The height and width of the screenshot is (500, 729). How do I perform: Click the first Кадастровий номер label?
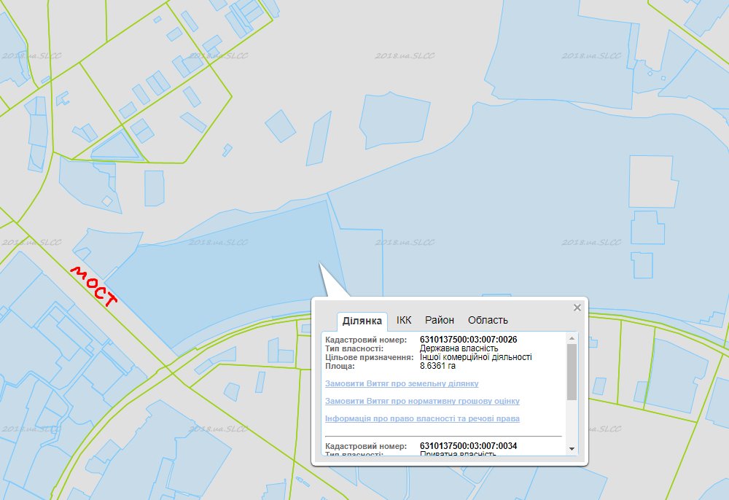pos(366,340)
